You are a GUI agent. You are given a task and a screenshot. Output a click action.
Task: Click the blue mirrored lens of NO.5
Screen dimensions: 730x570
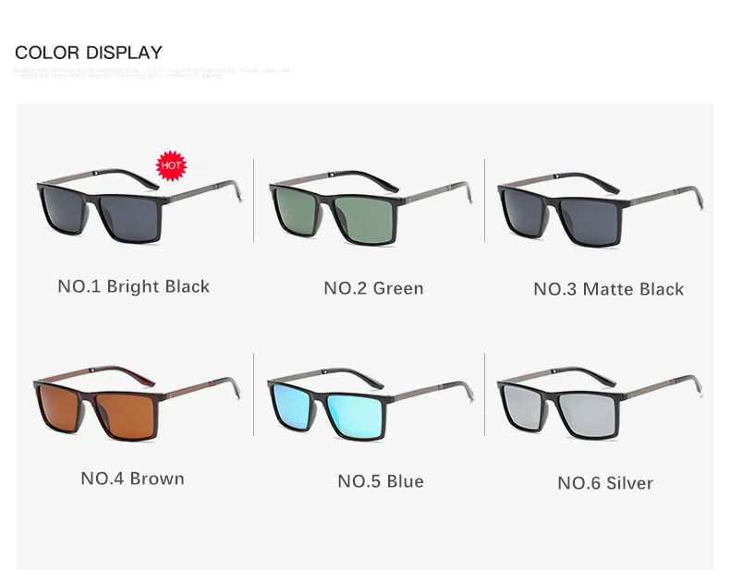coord(356,414)
